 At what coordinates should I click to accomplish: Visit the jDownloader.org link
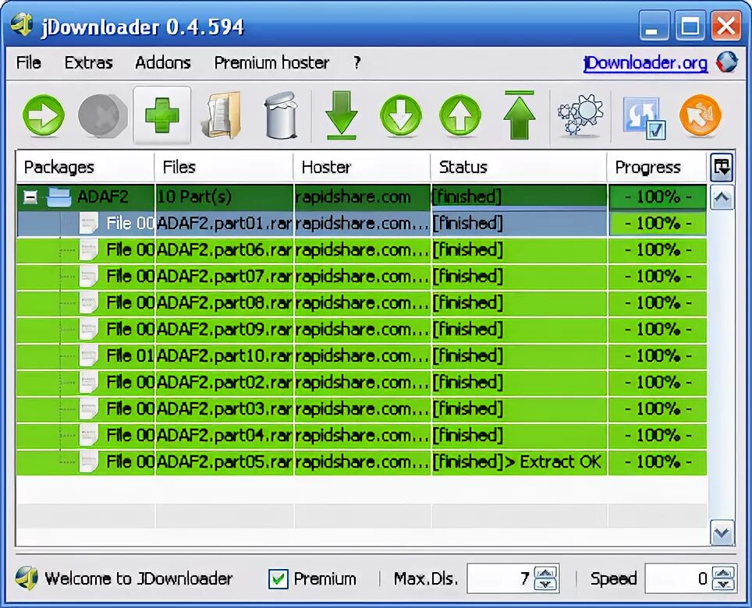(646, 63)
